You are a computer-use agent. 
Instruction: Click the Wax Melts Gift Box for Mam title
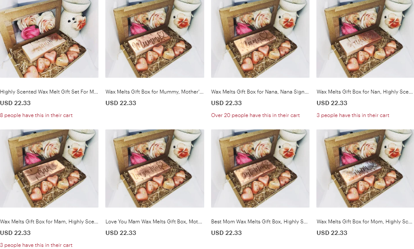coord(49,222)
